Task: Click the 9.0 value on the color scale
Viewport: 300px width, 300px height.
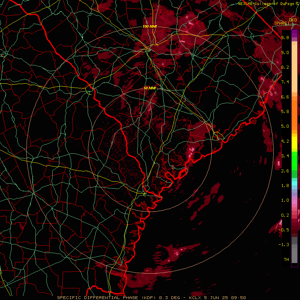Action: 285,52
